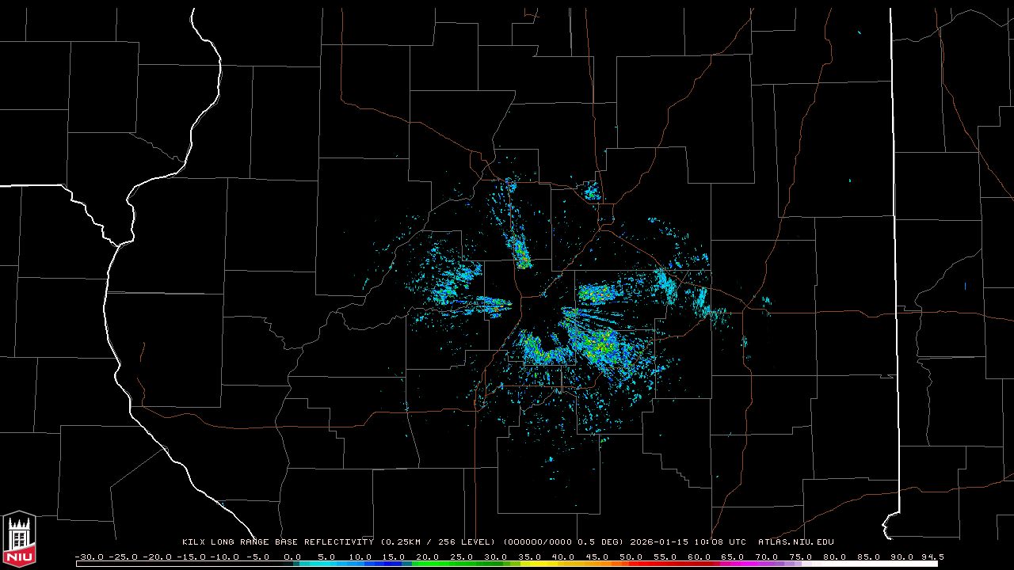Click the magenta 65.0 dBZ color band
This screenshot has width=1014, height=570.
pos(732,564)
